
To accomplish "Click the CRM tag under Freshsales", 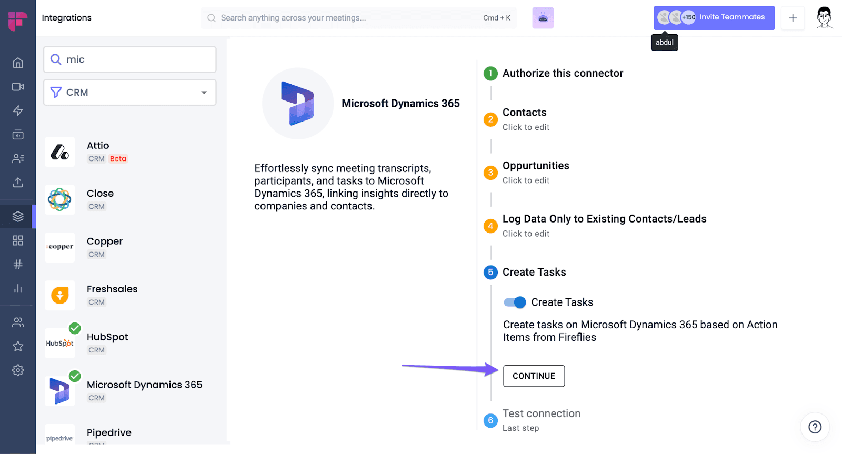I will tap(96, 302).
